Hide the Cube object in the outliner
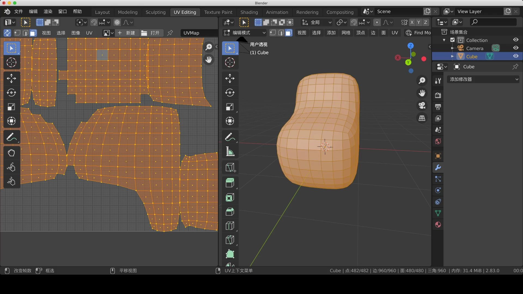523x294 pixels. (x=516, y=56)
